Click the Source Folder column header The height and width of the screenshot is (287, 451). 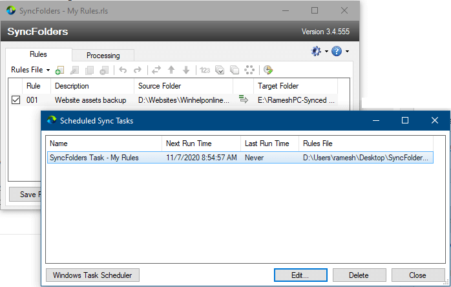coord(184,86)
